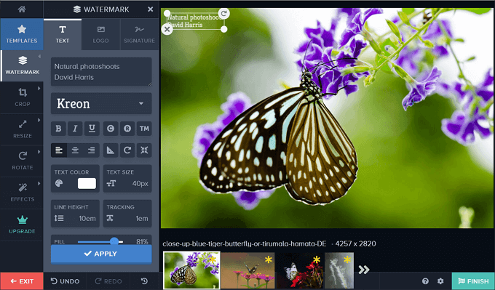Click the text size icon

tap(111, 183)
